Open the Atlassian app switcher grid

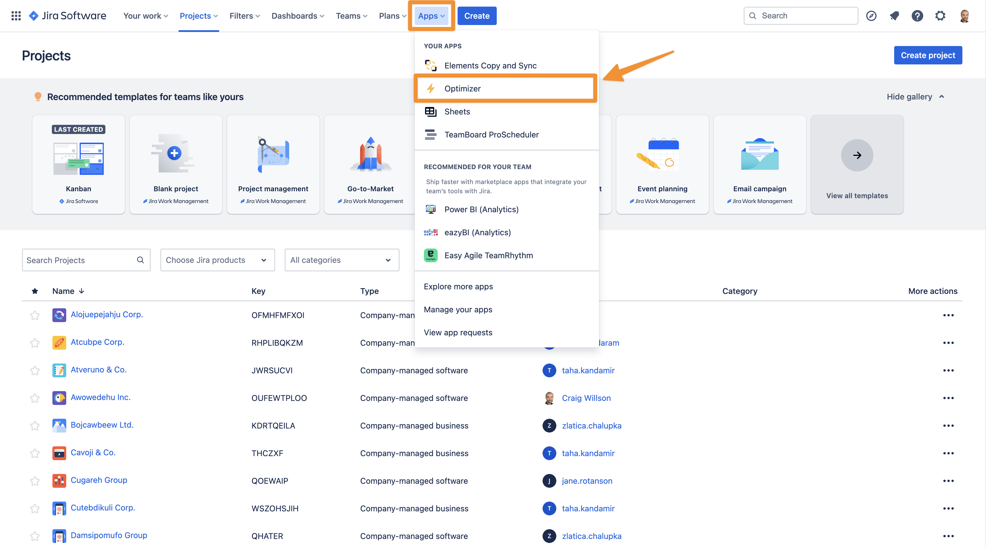point(16,16)
